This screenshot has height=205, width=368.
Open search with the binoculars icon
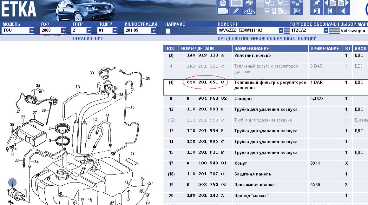tap(250, 3)
